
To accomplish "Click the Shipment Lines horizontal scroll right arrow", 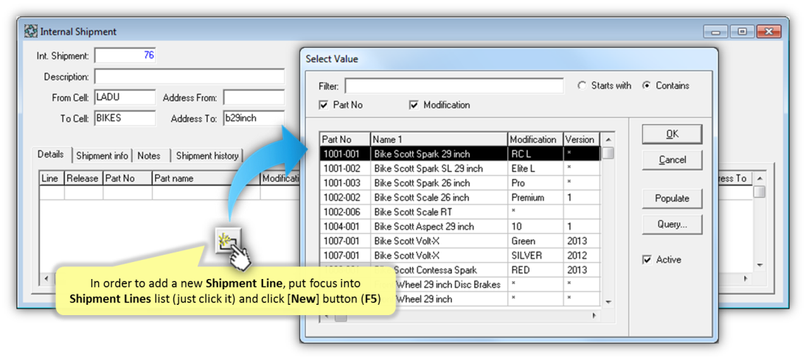I will [x=746, y=279].
